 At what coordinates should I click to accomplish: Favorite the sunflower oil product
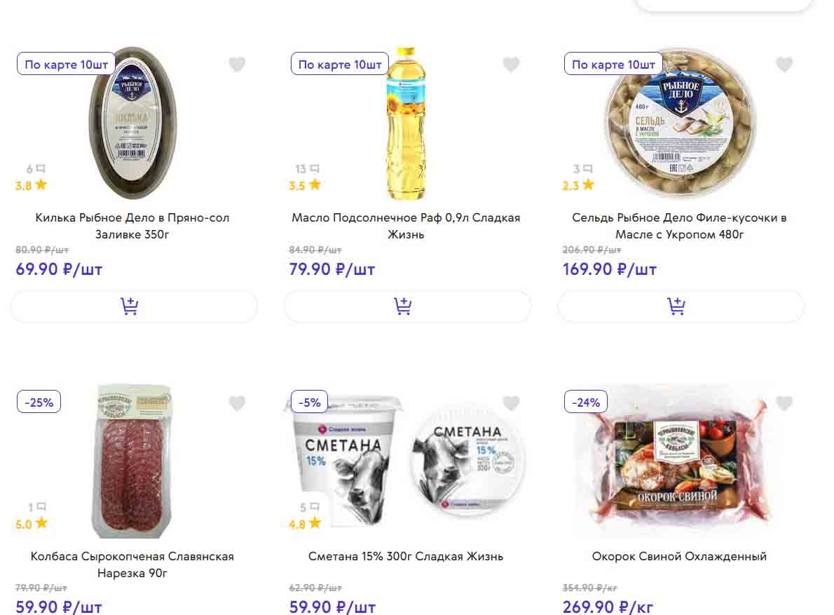point(511,65)
